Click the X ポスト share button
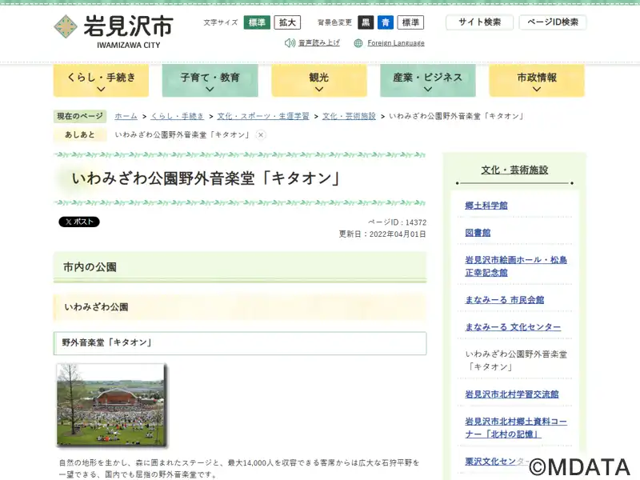Viewport: 640px width, 480px height. pyautogui.click(x=79, y=222)
